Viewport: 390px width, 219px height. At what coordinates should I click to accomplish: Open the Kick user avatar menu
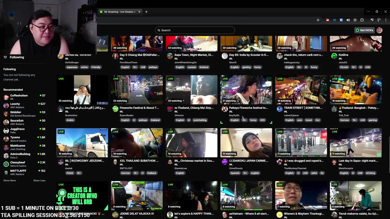tap(379, 30)
